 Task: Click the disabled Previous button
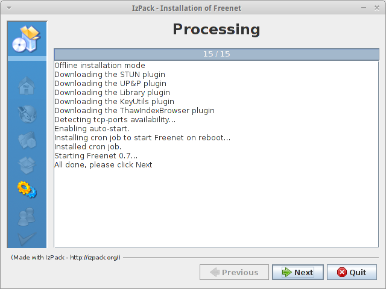234,272
